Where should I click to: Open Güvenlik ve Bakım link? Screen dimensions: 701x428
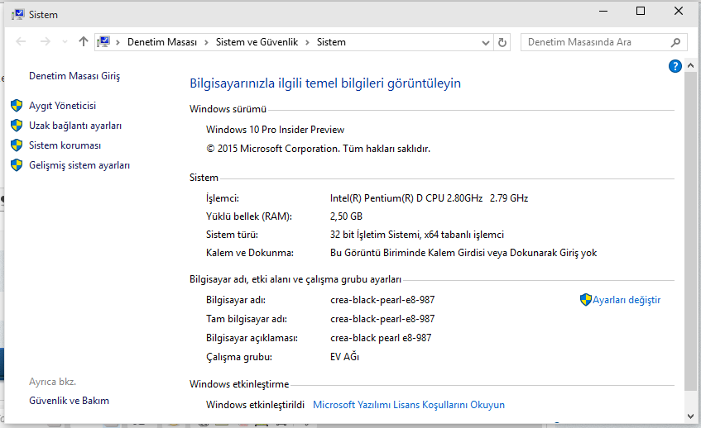pos(69,401)
